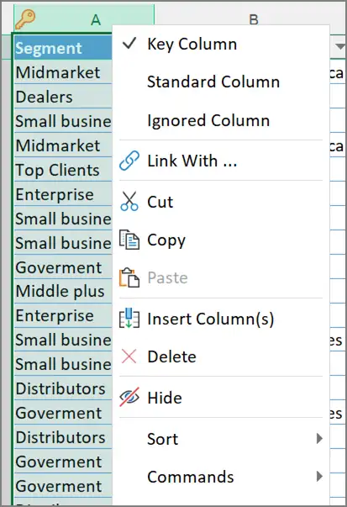347x507 pixels.
Task: Open the Commands submenu
Action: click(x=221, y=477)
